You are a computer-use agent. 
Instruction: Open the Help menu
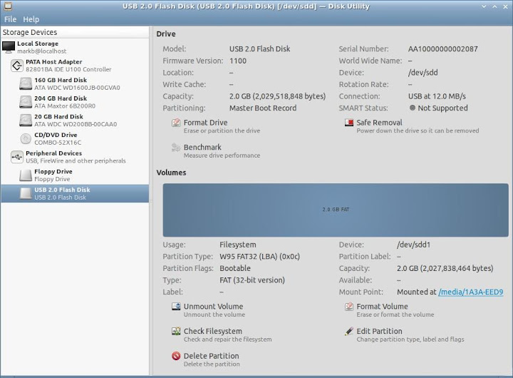coord(31,19)
